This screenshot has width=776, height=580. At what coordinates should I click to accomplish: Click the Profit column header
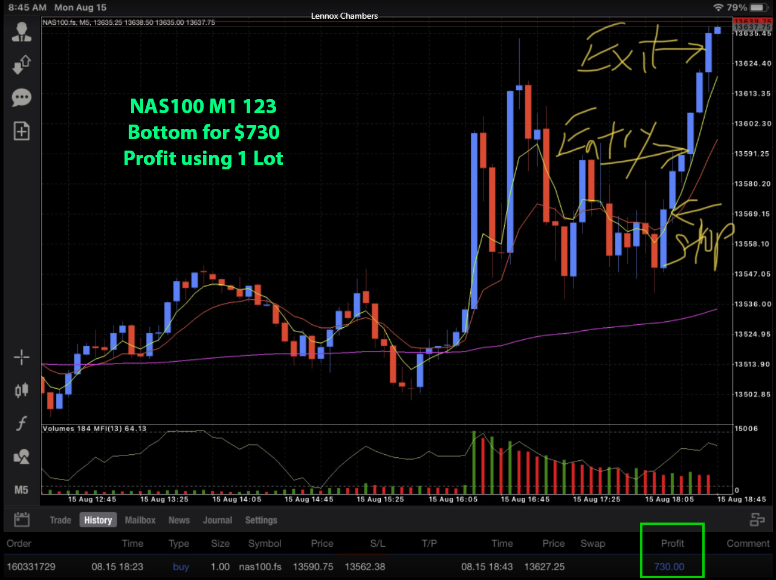(x=672, y=543)
